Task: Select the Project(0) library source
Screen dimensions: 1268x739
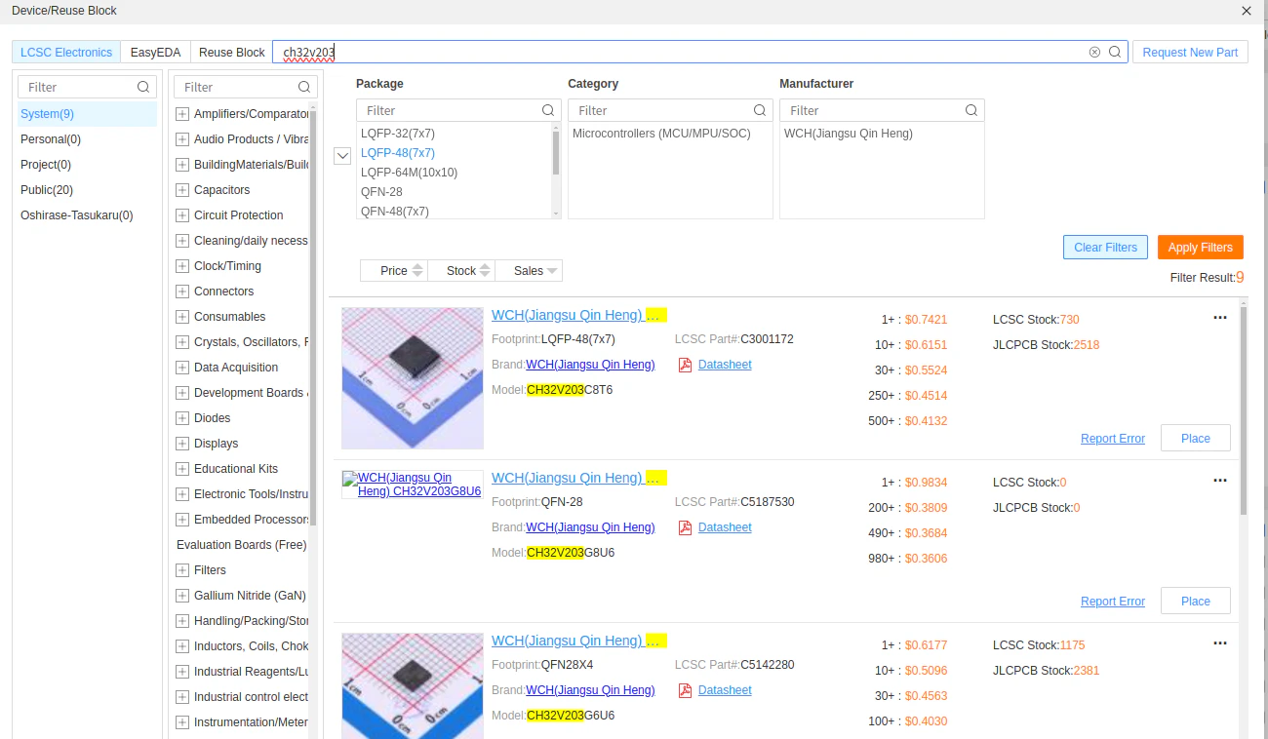Action: (x=87, y=165)
